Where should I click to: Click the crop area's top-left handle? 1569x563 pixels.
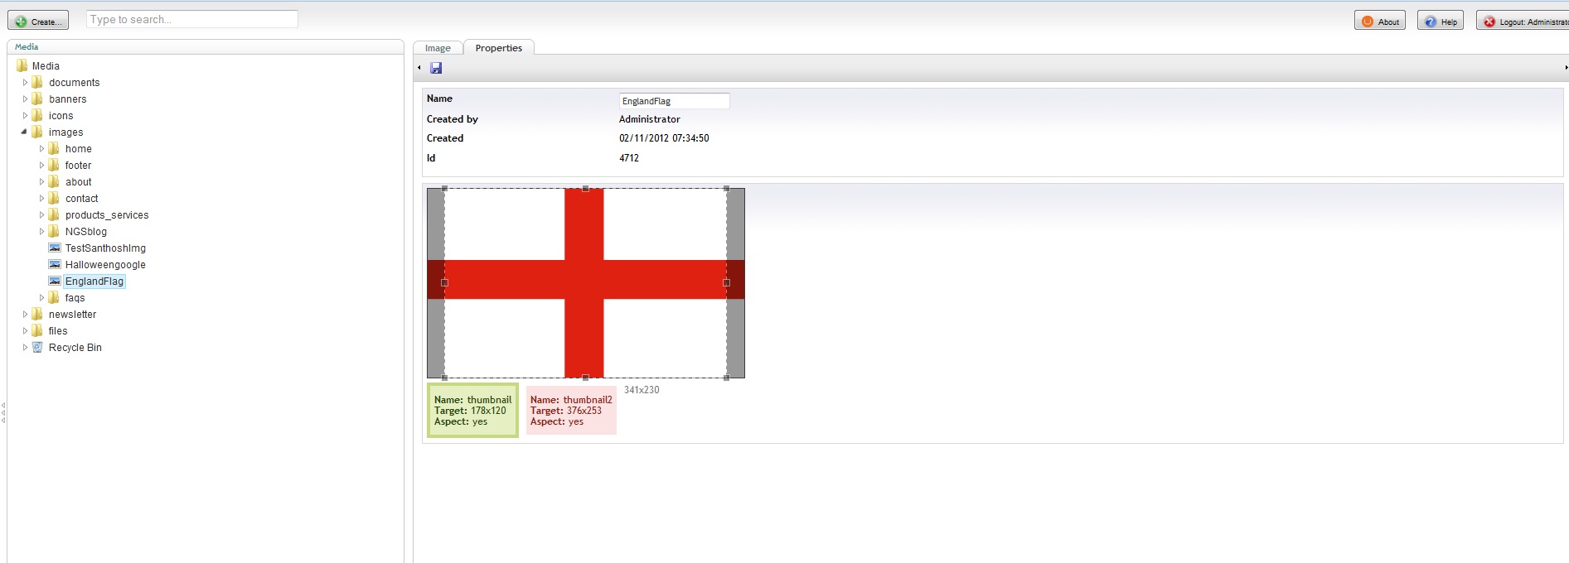click(x=445, y=189)
